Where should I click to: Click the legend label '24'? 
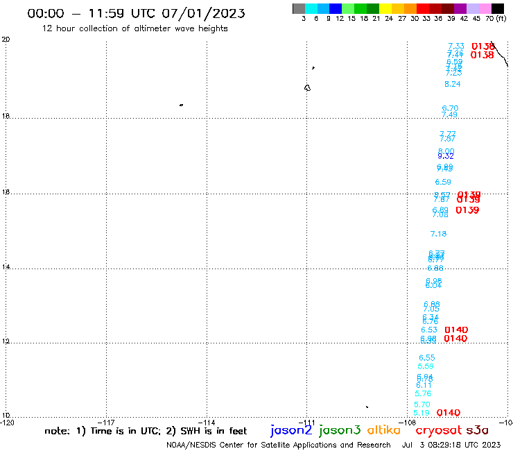[389, 18]
